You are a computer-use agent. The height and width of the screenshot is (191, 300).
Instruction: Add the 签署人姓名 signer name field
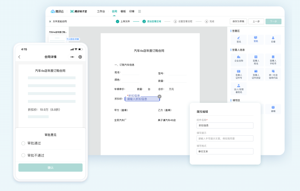click(x=256, y=59)
